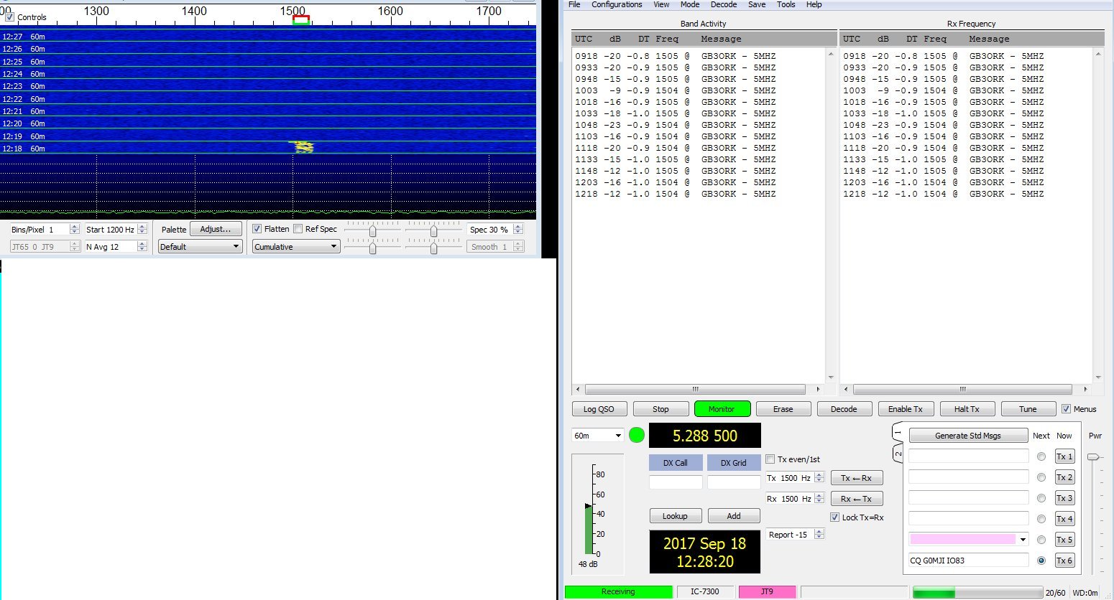1114x600 pixels.
Task: Enable the Flatten checkbox
Action: pos(257,229)
